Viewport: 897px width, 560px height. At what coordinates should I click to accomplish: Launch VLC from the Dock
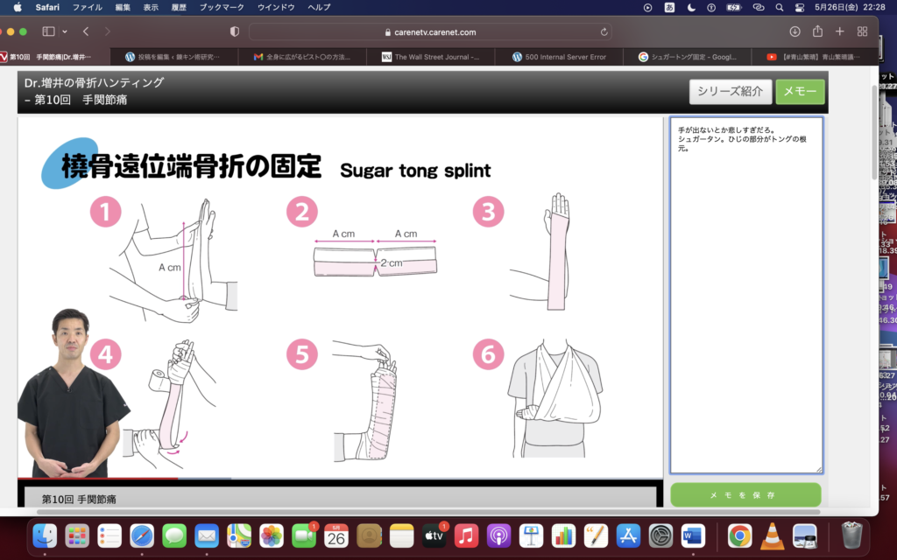point(772,535)
